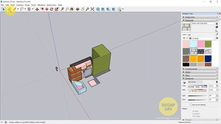The width and height of the screenshot is (221, 124).
Task: Choose the Move tool
Action: click(x=47, y=9)
